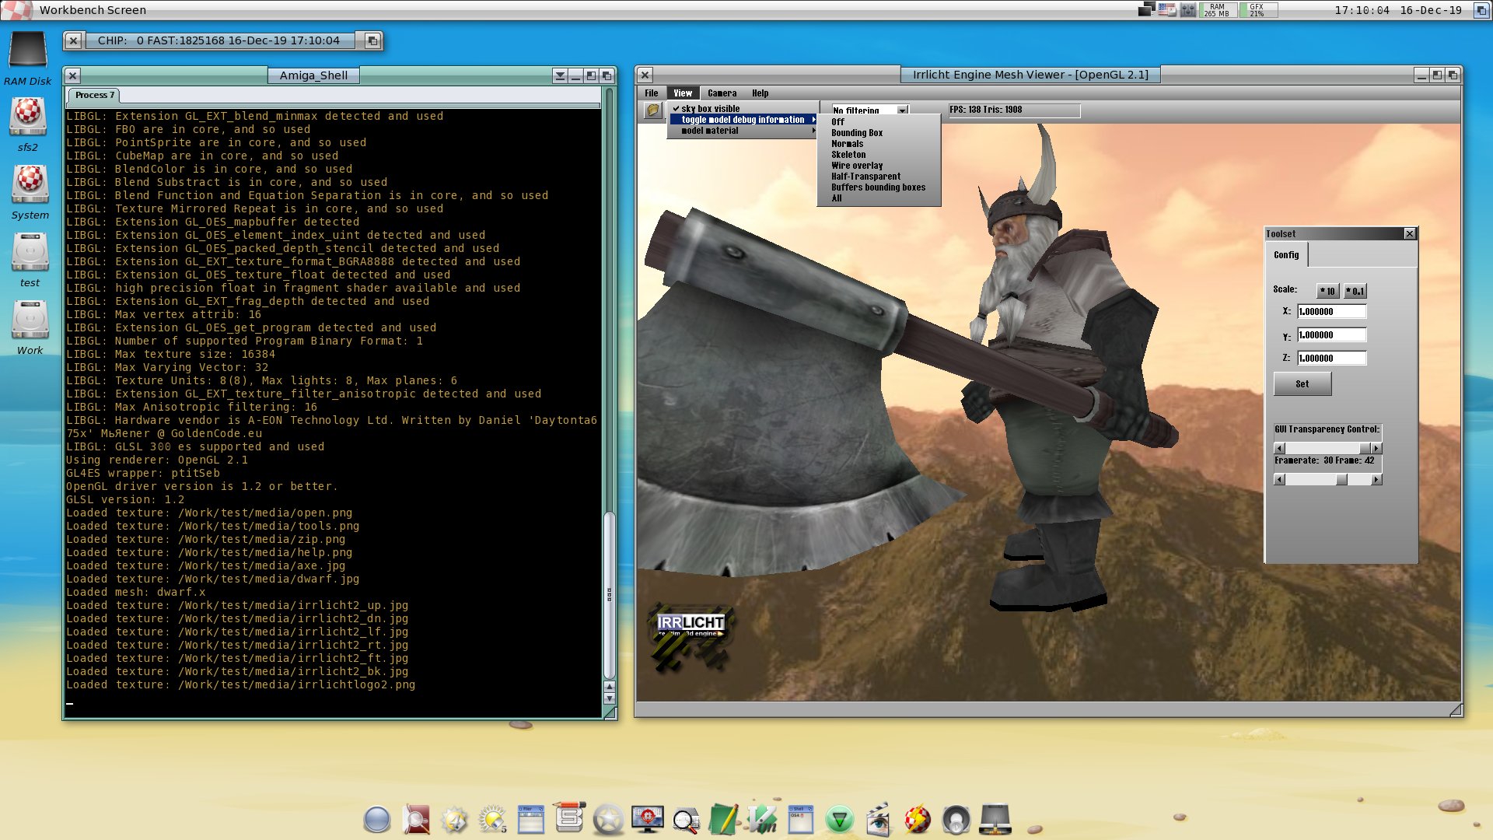Screen dimensions: 1493x840
Task: Click the Y scale input field
Action: [1331, 335]
